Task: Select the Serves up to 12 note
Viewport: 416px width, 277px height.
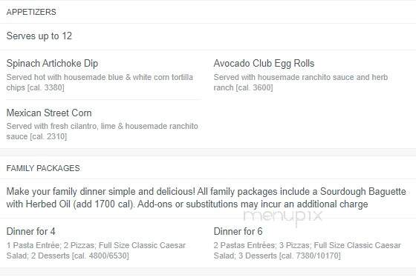Action: [39, 36]
